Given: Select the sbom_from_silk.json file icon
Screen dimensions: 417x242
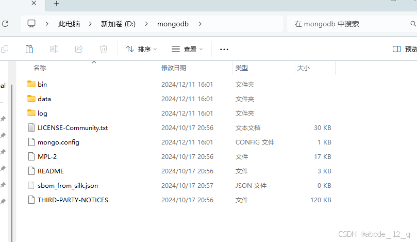Looking at the screenshot, I should tap(31, 185).
